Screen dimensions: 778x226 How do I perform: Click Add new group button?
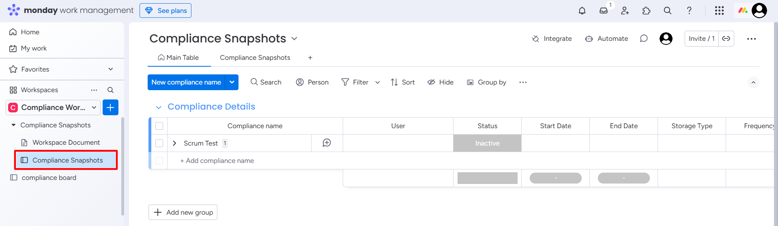[183, 212]
